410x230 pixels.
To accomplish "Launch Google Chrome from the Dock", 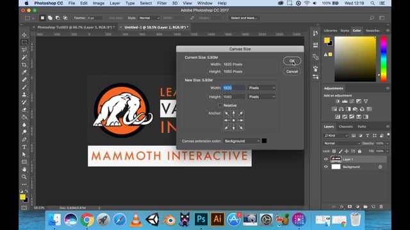I will point(87,220).
